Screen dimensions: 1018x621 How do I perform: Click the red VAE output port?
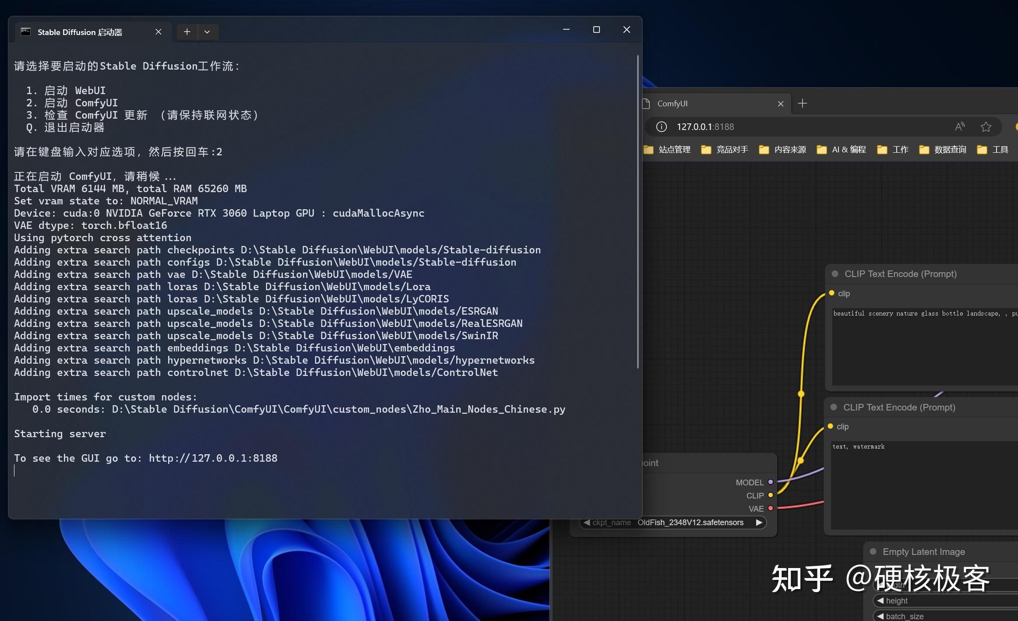771,508
